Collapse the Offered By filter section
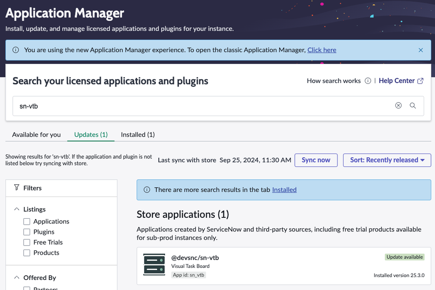The height and width of the screenshot is (290, 435). 17,277
